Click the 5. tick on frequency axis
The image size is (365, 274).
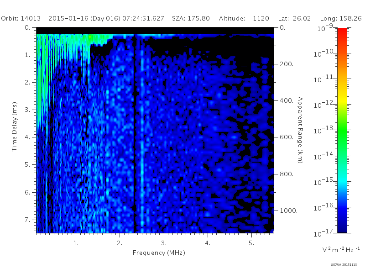tap(251, 243)
